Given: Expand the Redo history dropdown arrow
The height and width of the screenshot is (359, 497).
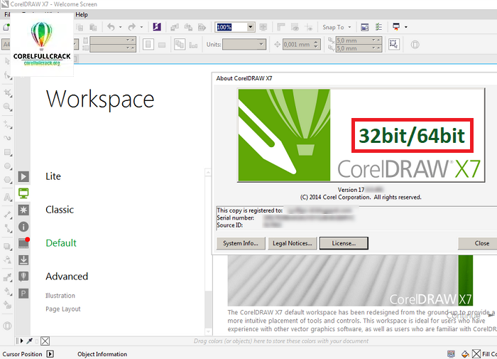Looking at the screenshot, I should coord(141,27).
